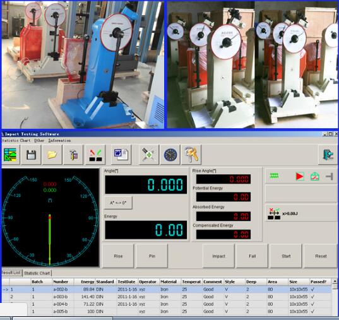Select the row numbered a-004-b
Viewport: 339px width, 320px height.
click(x=167, y=304)
